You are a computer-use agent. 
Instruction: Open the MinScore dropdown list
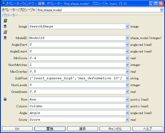point(127,58)
